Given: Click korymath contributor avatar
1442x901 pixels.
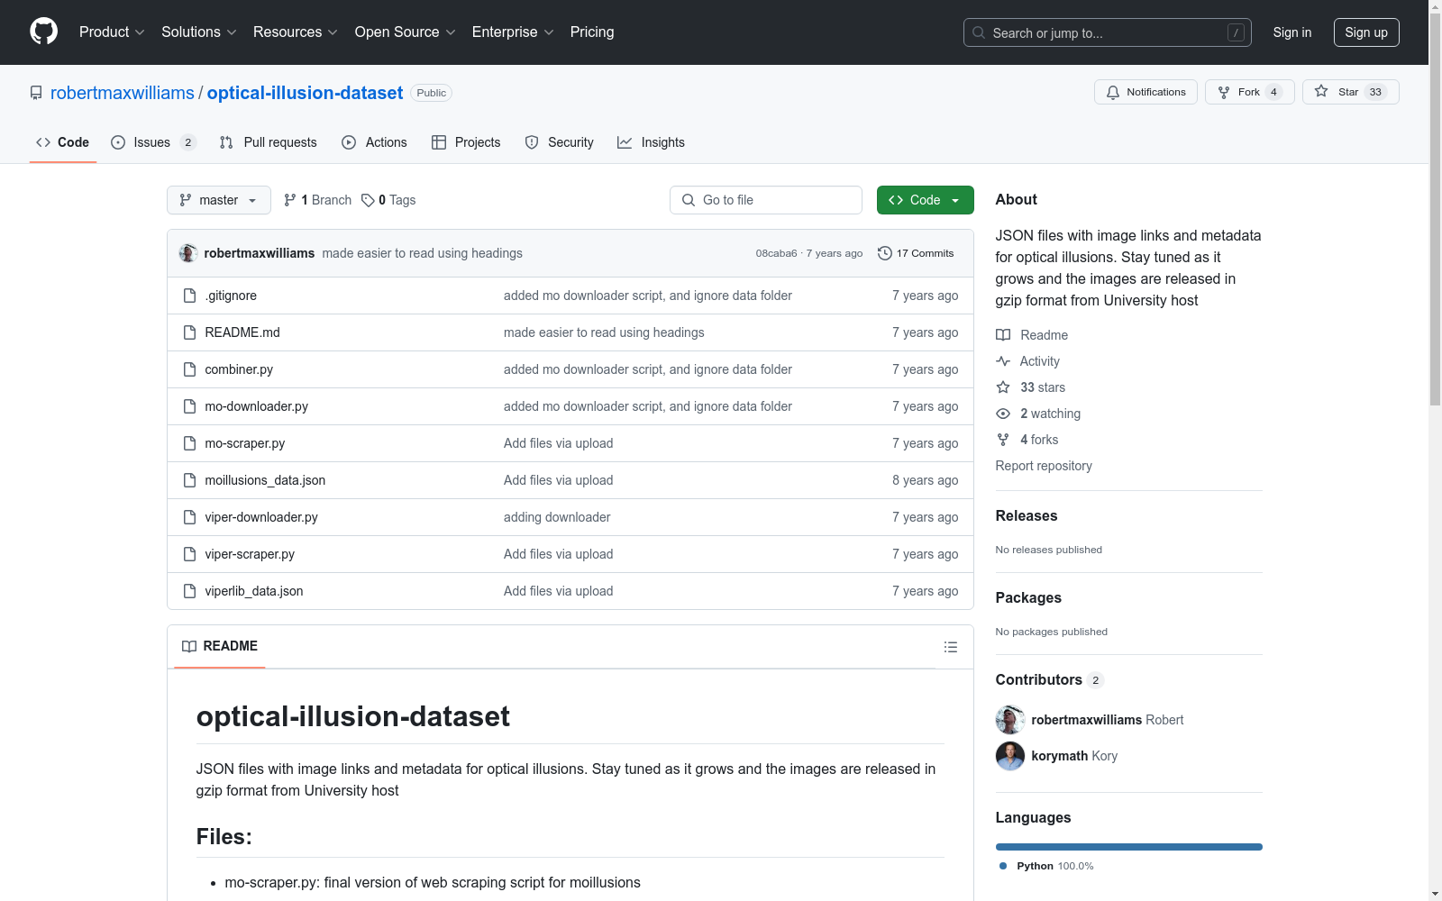Looking at the screenshot, I should [x=1010, y=756].
